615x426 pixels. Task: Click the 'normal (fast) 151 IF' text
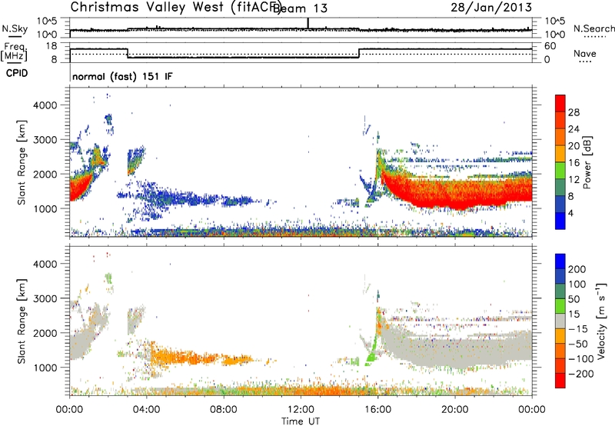tap(122, 76)
